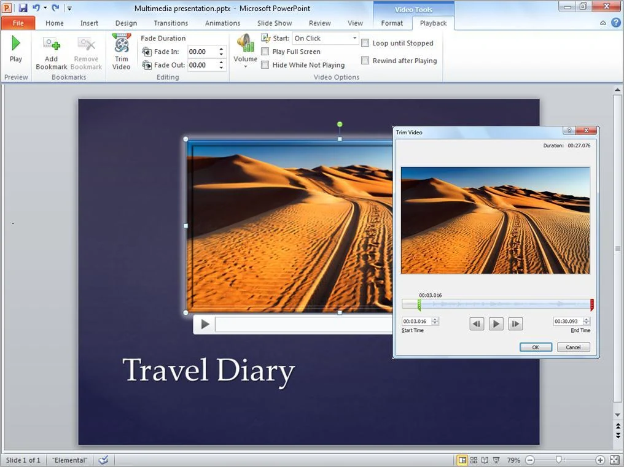This screenshot has height=467, width=624.
Task: Click the Save icon in quick access toolbar
Action: click(23, 7)
